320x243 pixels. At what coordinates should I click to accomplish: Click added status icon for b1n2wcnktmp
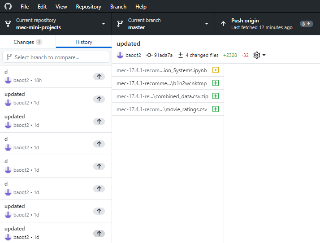click(216, 83)
